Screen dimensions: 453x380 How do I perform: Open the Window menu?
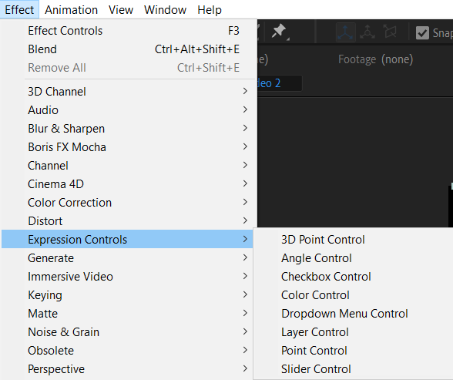(165, 10)
